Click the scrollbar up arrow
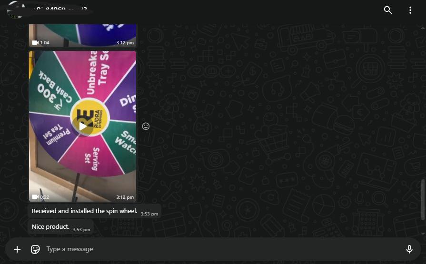Screen dimensions: 426x264 click(x=423, y=28)
